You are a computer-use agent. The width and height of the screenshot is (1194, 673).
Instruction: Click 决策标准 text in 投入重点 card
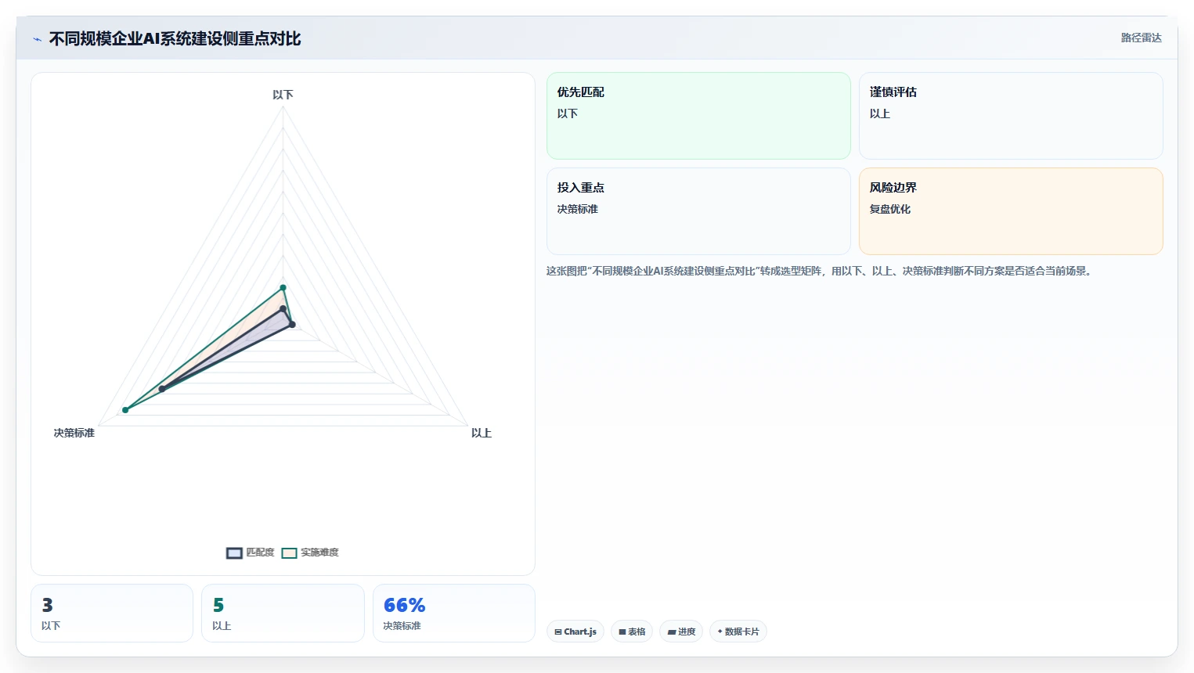point(578,209)
